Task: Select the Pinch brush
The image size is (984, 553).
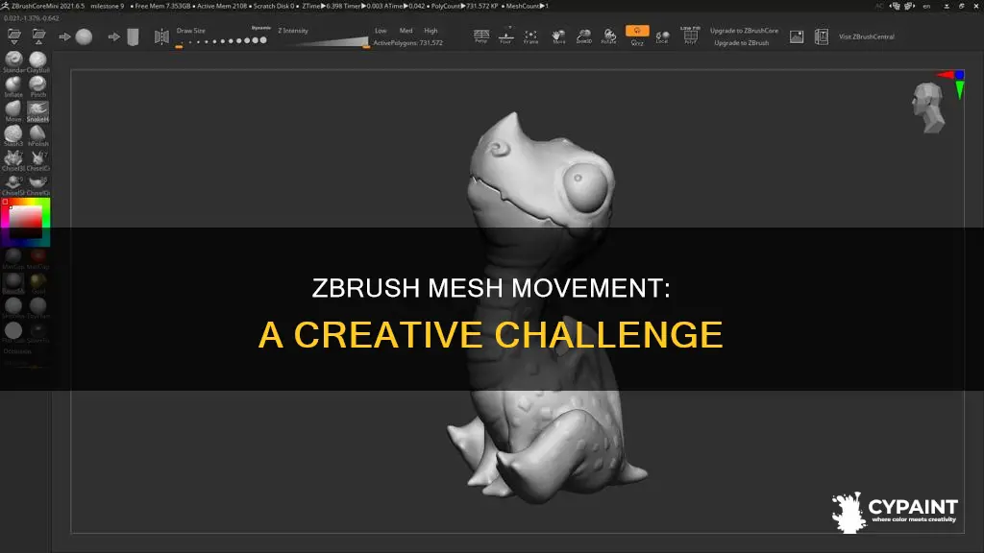Action: tap(37, 85)
